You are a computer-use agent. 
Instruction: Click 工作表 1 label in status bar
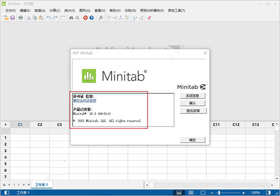coord(23,193)
